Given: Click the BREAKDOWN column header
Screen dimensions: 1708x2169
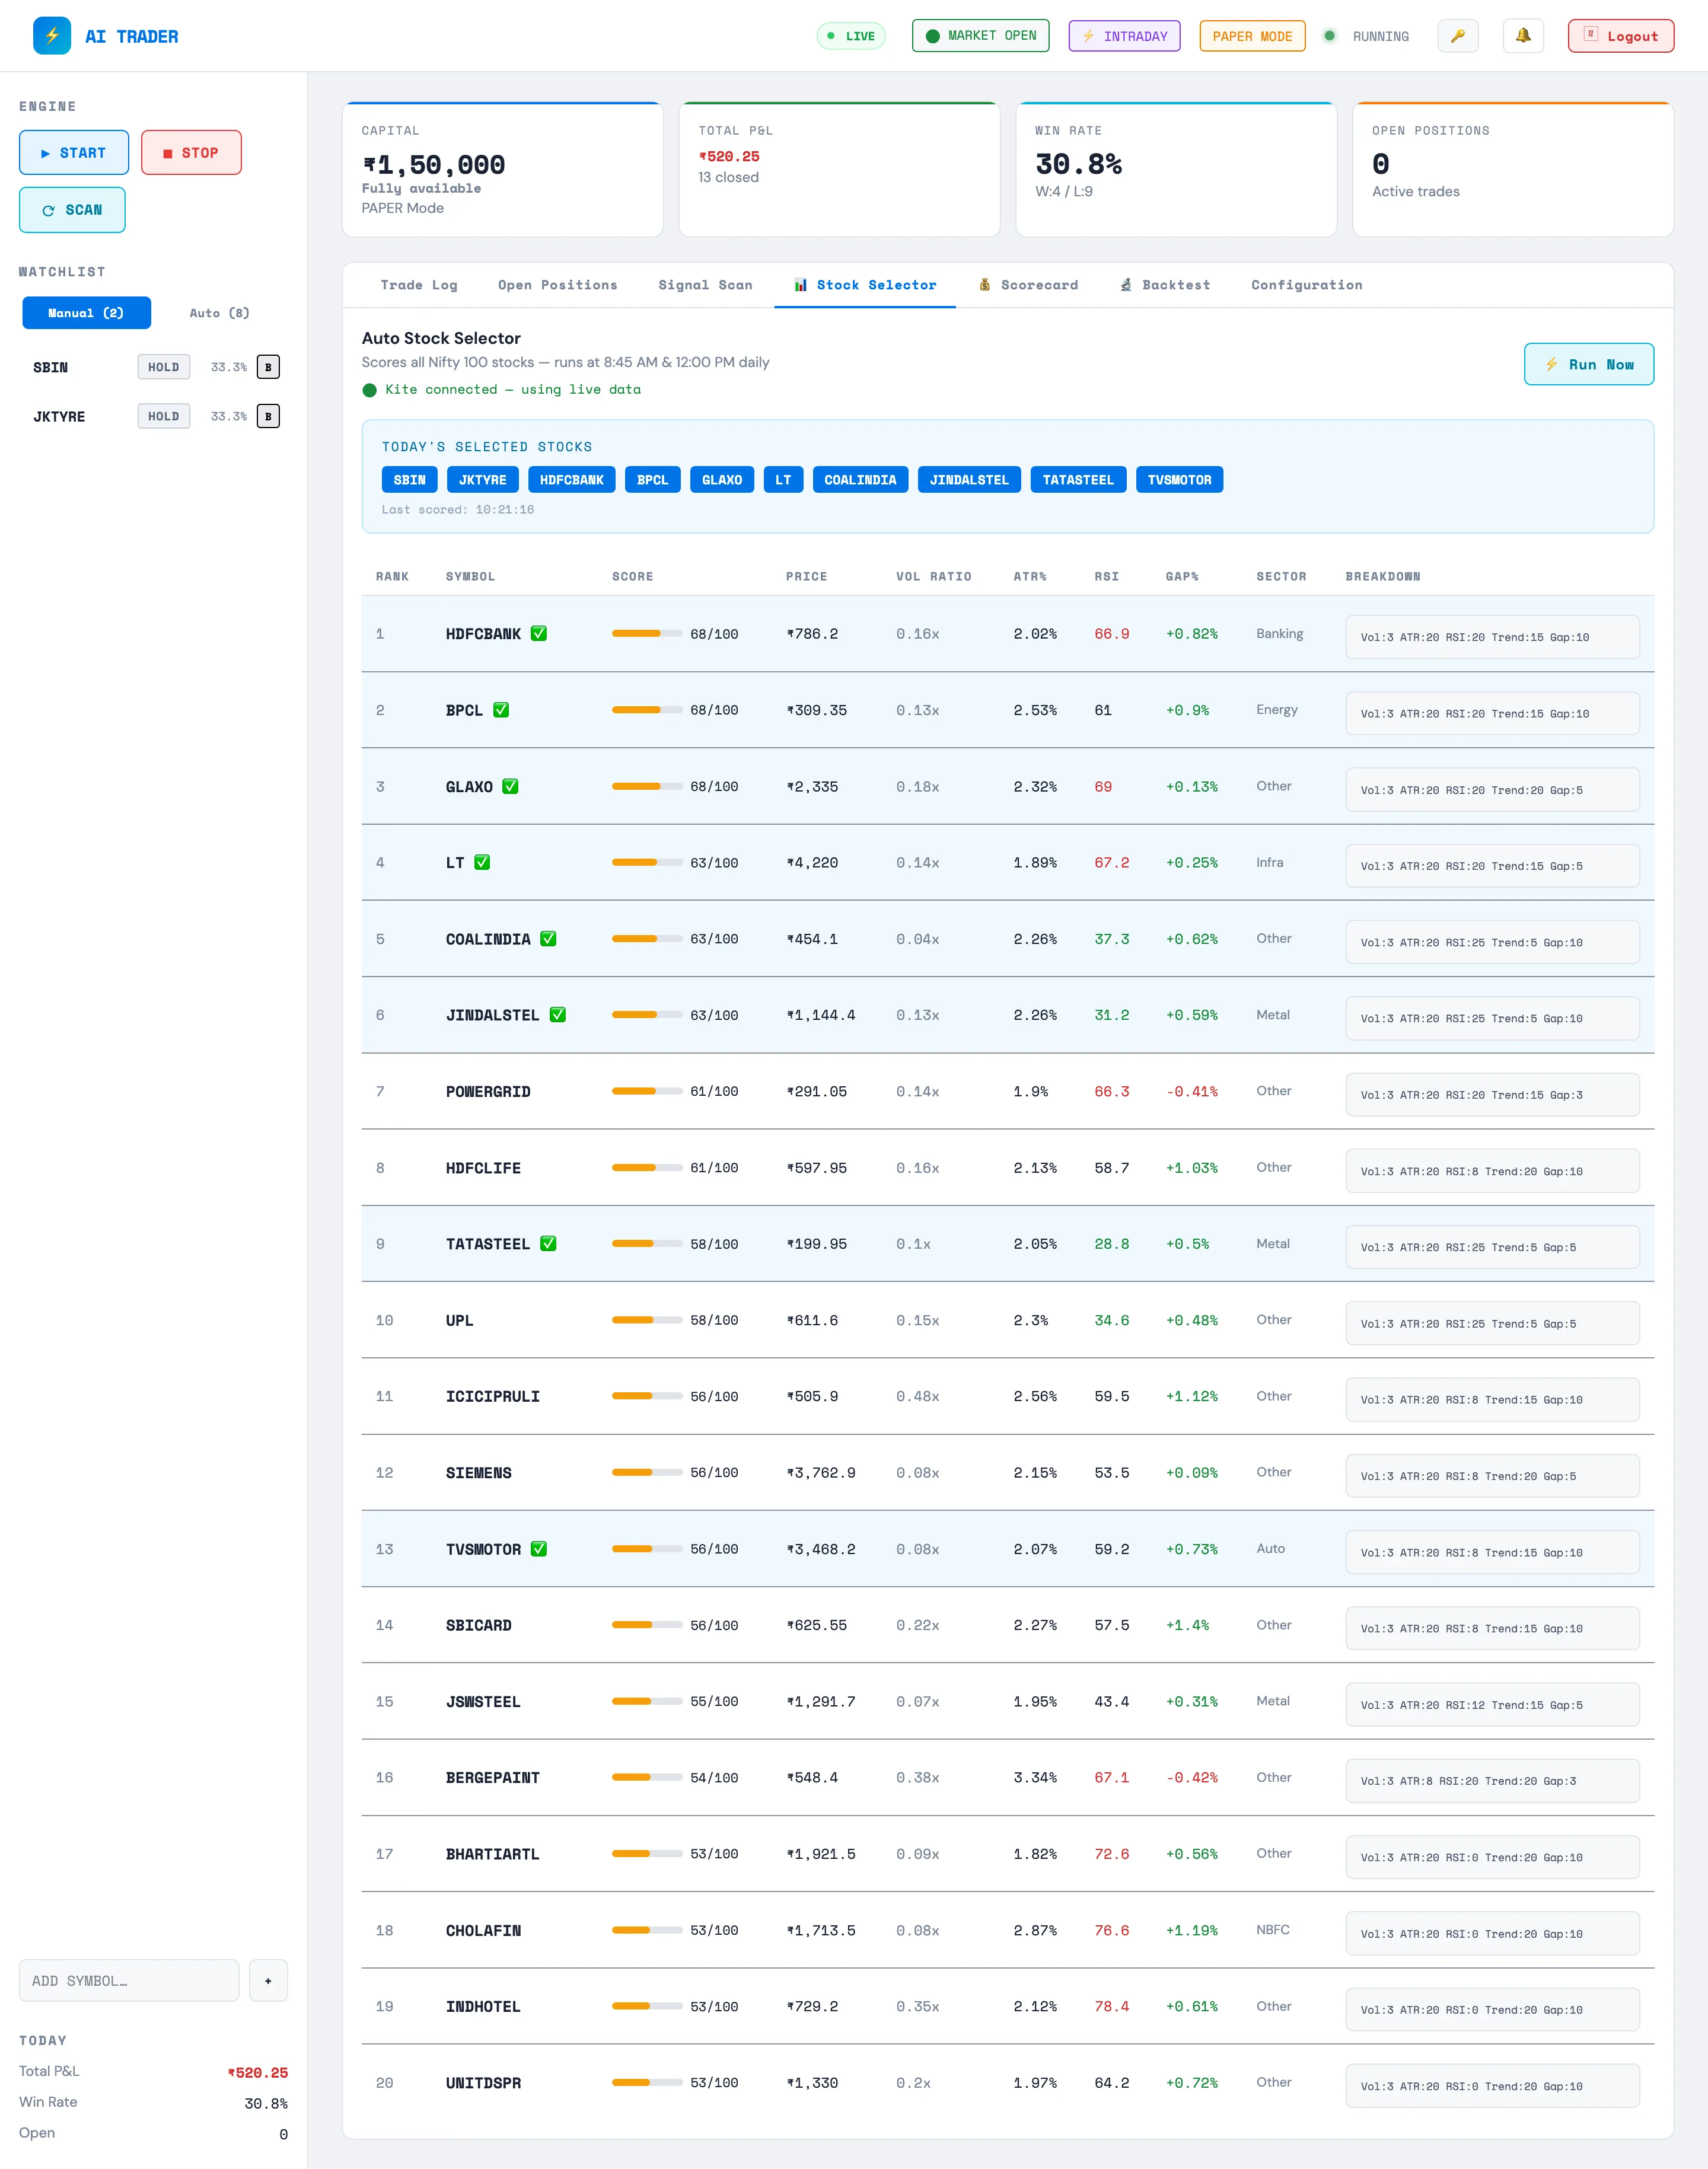Looking at the screenshot, I should pyautogui.click(x=1382, y=577).
